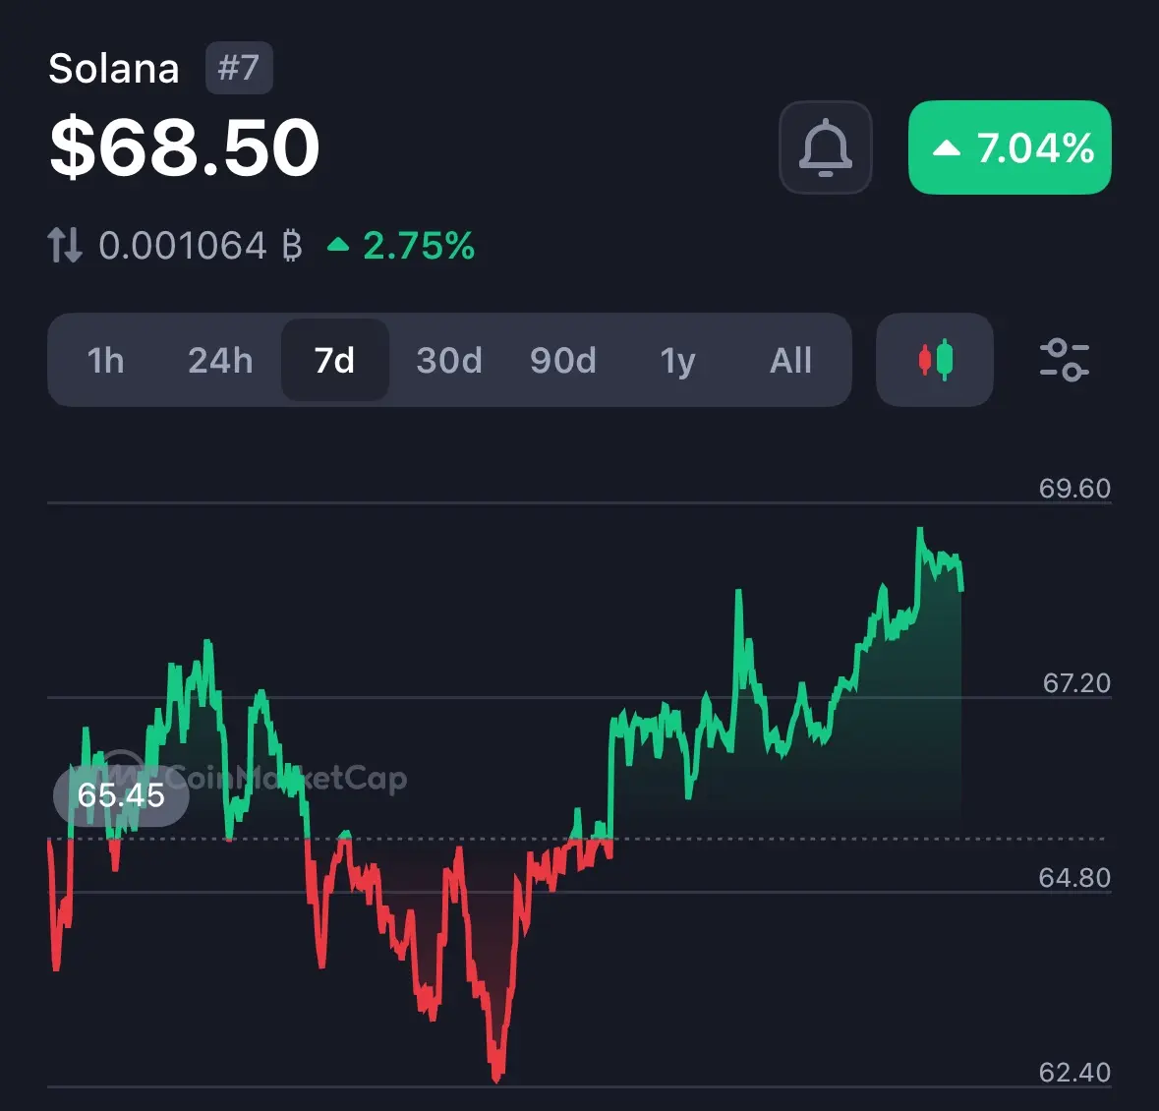Tap the 2.75% BTC change
1159x1111 pixels.
[401, 246]
